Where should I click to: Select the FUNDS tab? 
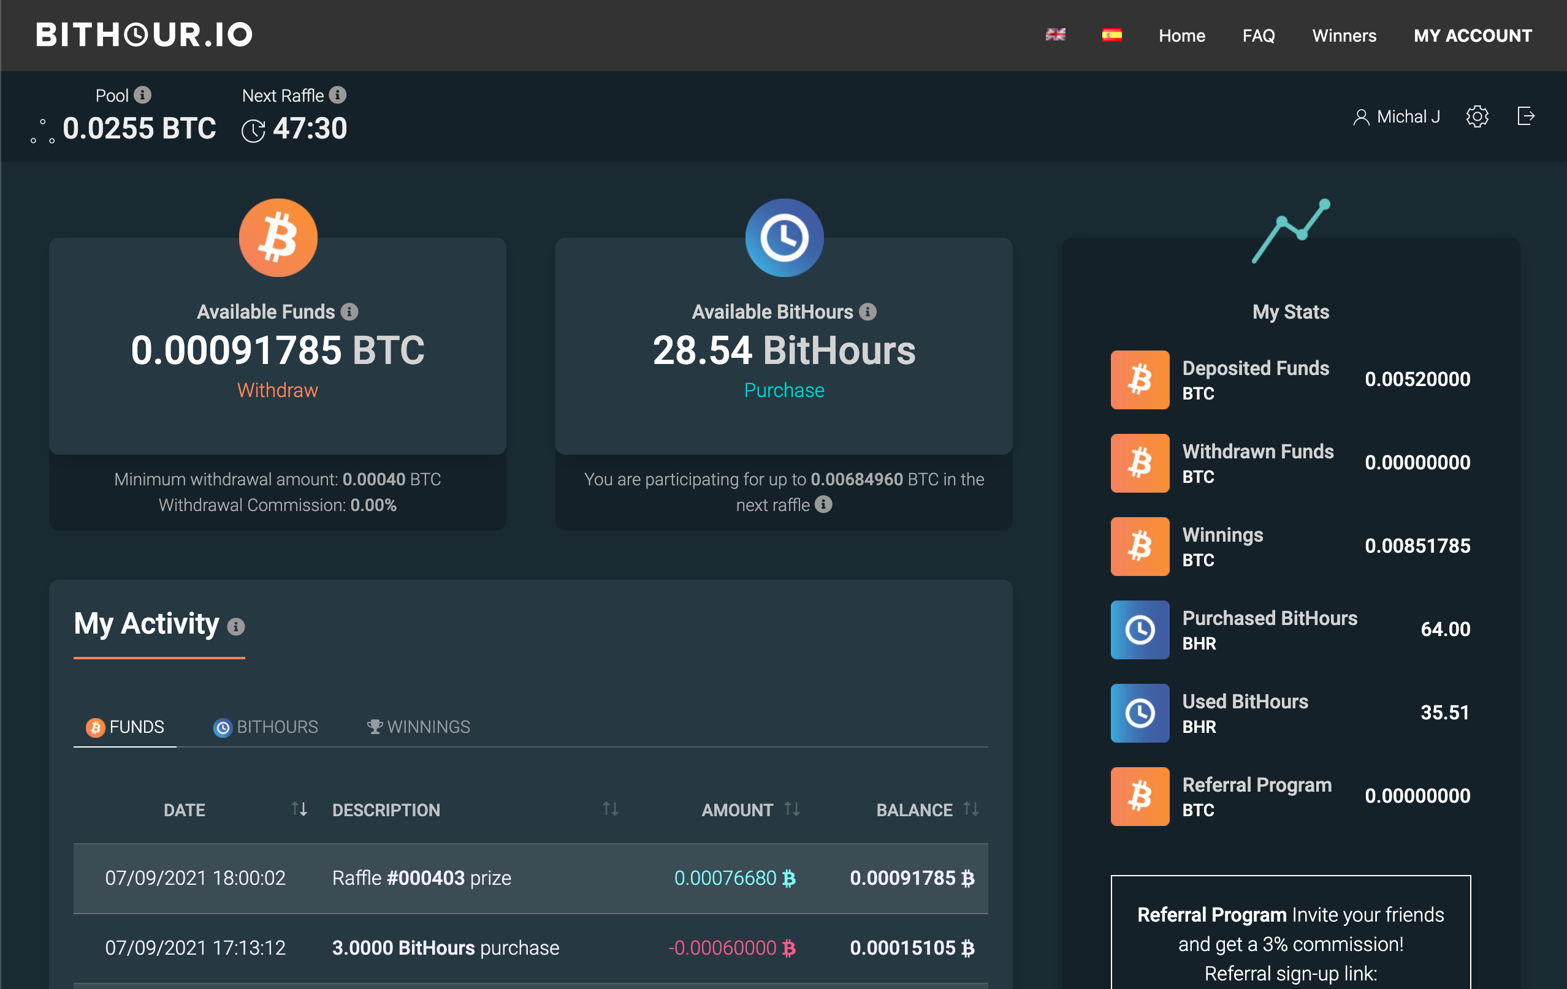tap(125, 727)
